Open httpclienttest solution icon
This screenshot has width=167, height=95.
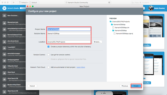pos(4,67)
